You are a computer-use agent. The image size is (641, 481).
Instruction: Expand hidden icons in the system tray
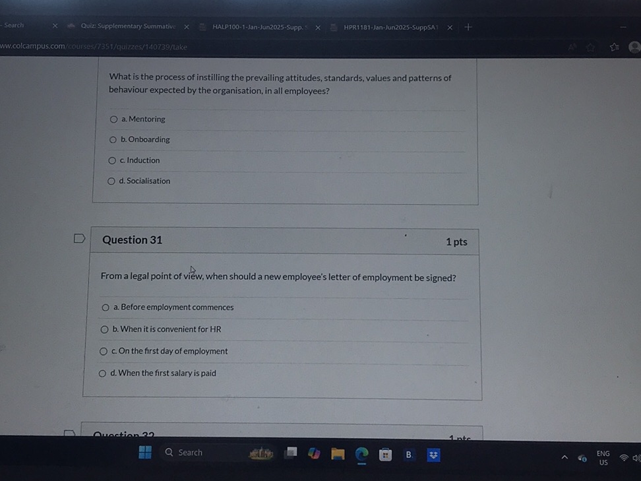pyautogui.click(x=563, y=456)
